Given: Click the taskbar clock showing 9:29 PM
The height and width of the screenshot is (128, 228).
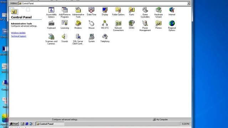Looking at the screenshot, I should tap(186, 124).
